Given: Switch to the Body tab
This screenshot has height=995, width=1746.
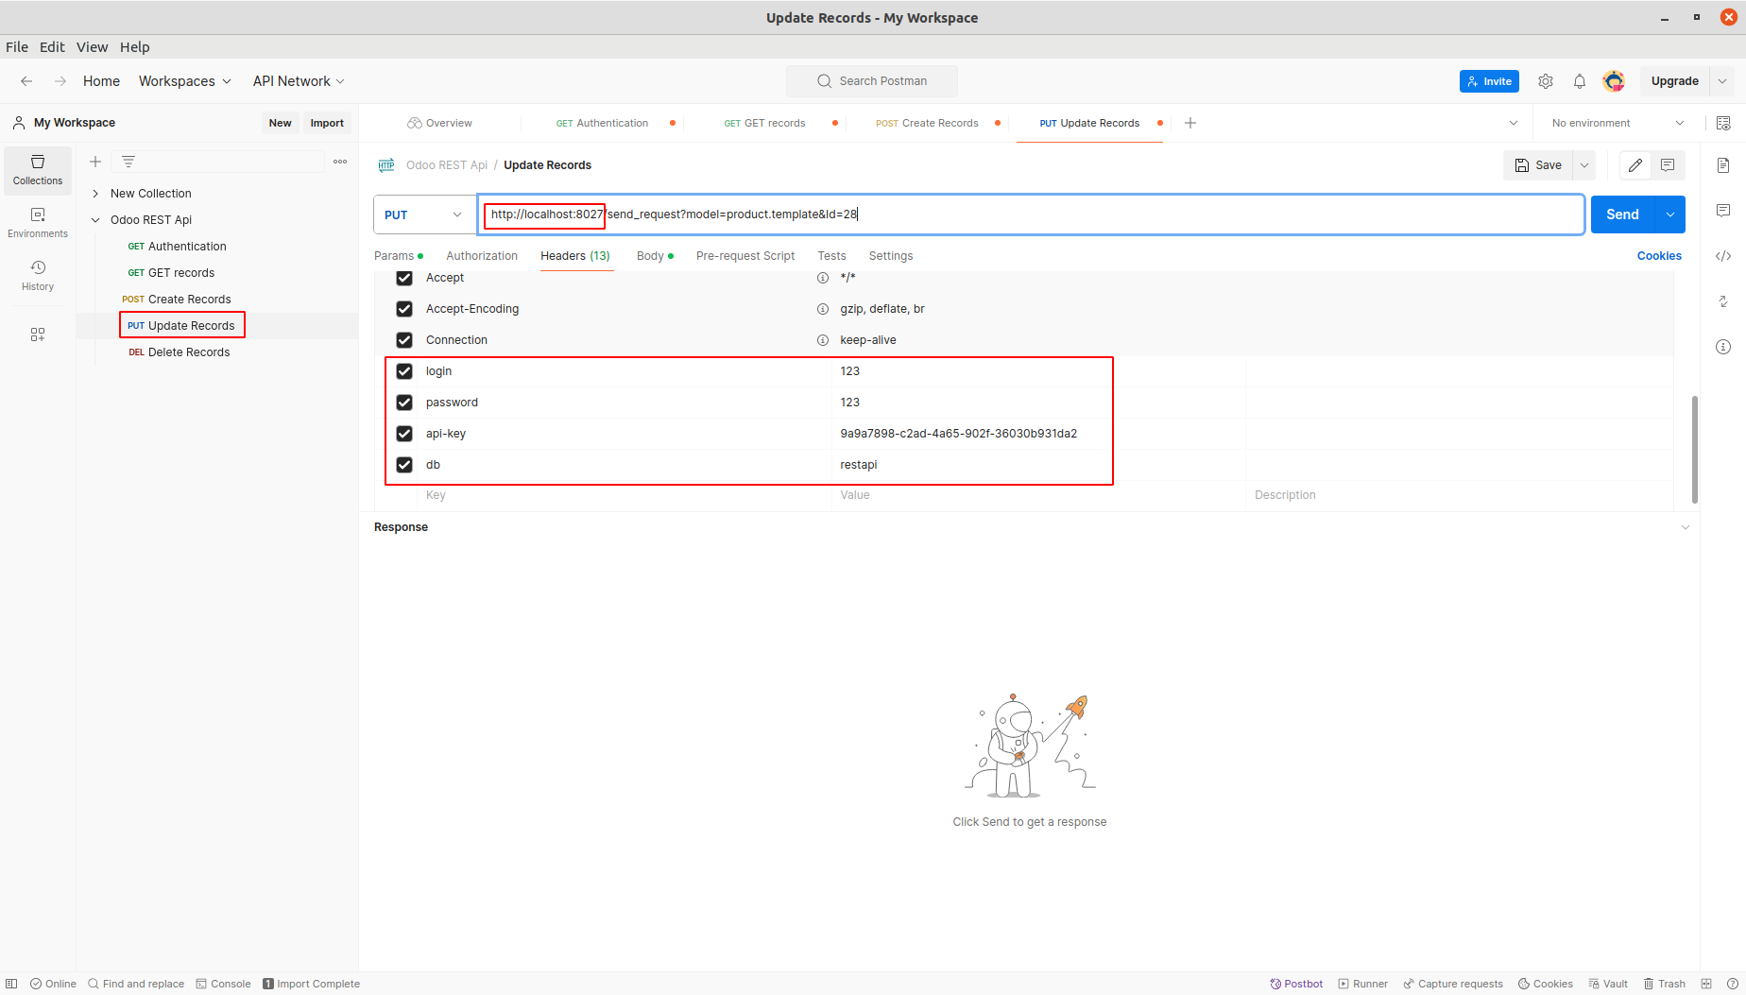Looking at the screenshot, I should [x=650, y=256].
